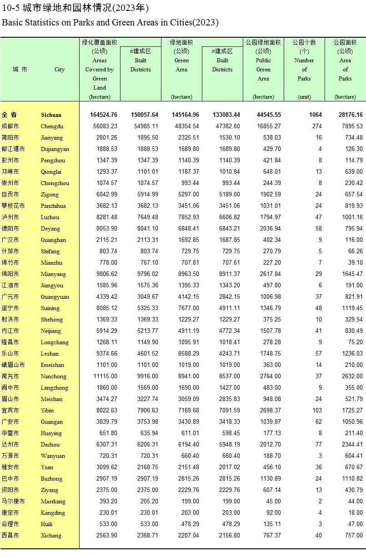
Task: Select the Bazhong city name
Action: coord(53,479)
